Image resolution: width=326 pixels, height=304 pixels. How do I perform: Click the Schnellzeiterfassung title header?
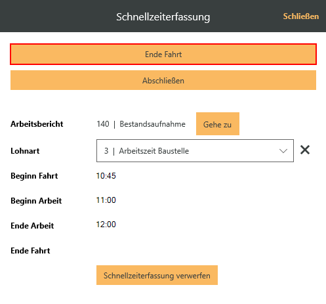163,17
